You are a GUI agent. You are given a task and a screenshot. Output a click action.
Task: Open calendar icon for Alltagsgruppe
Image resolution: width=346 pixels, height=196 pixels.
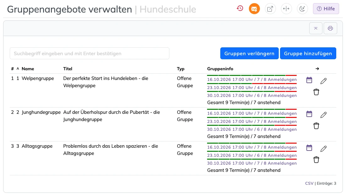(x=309, y=148)
